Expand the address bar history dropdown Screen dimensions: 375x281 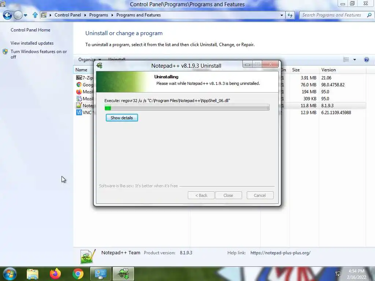pyautogui.click(x=282, y=15)
